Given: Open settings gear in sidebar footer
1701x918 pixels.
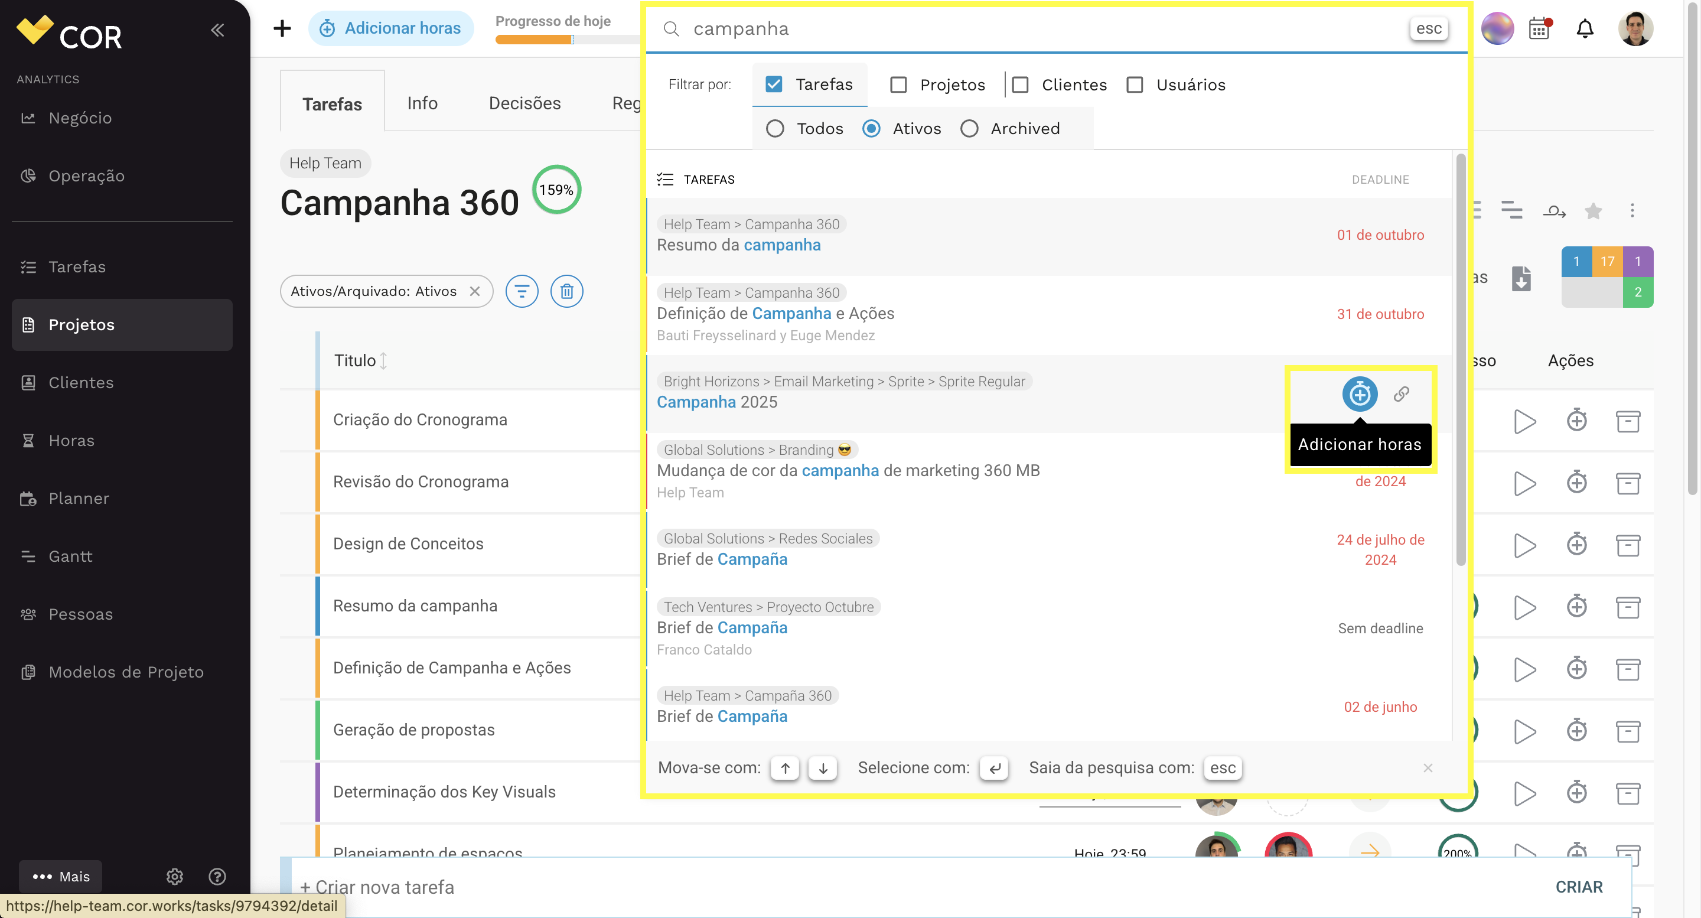Looking at the screenshot, I should click(x=174, y=877).
